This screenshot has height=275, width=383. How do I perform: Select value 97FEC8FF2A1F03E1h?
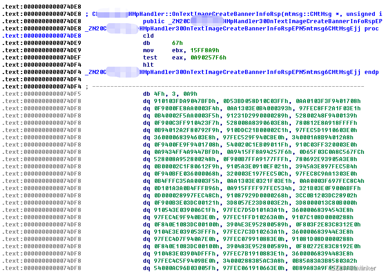click(330, 108)
